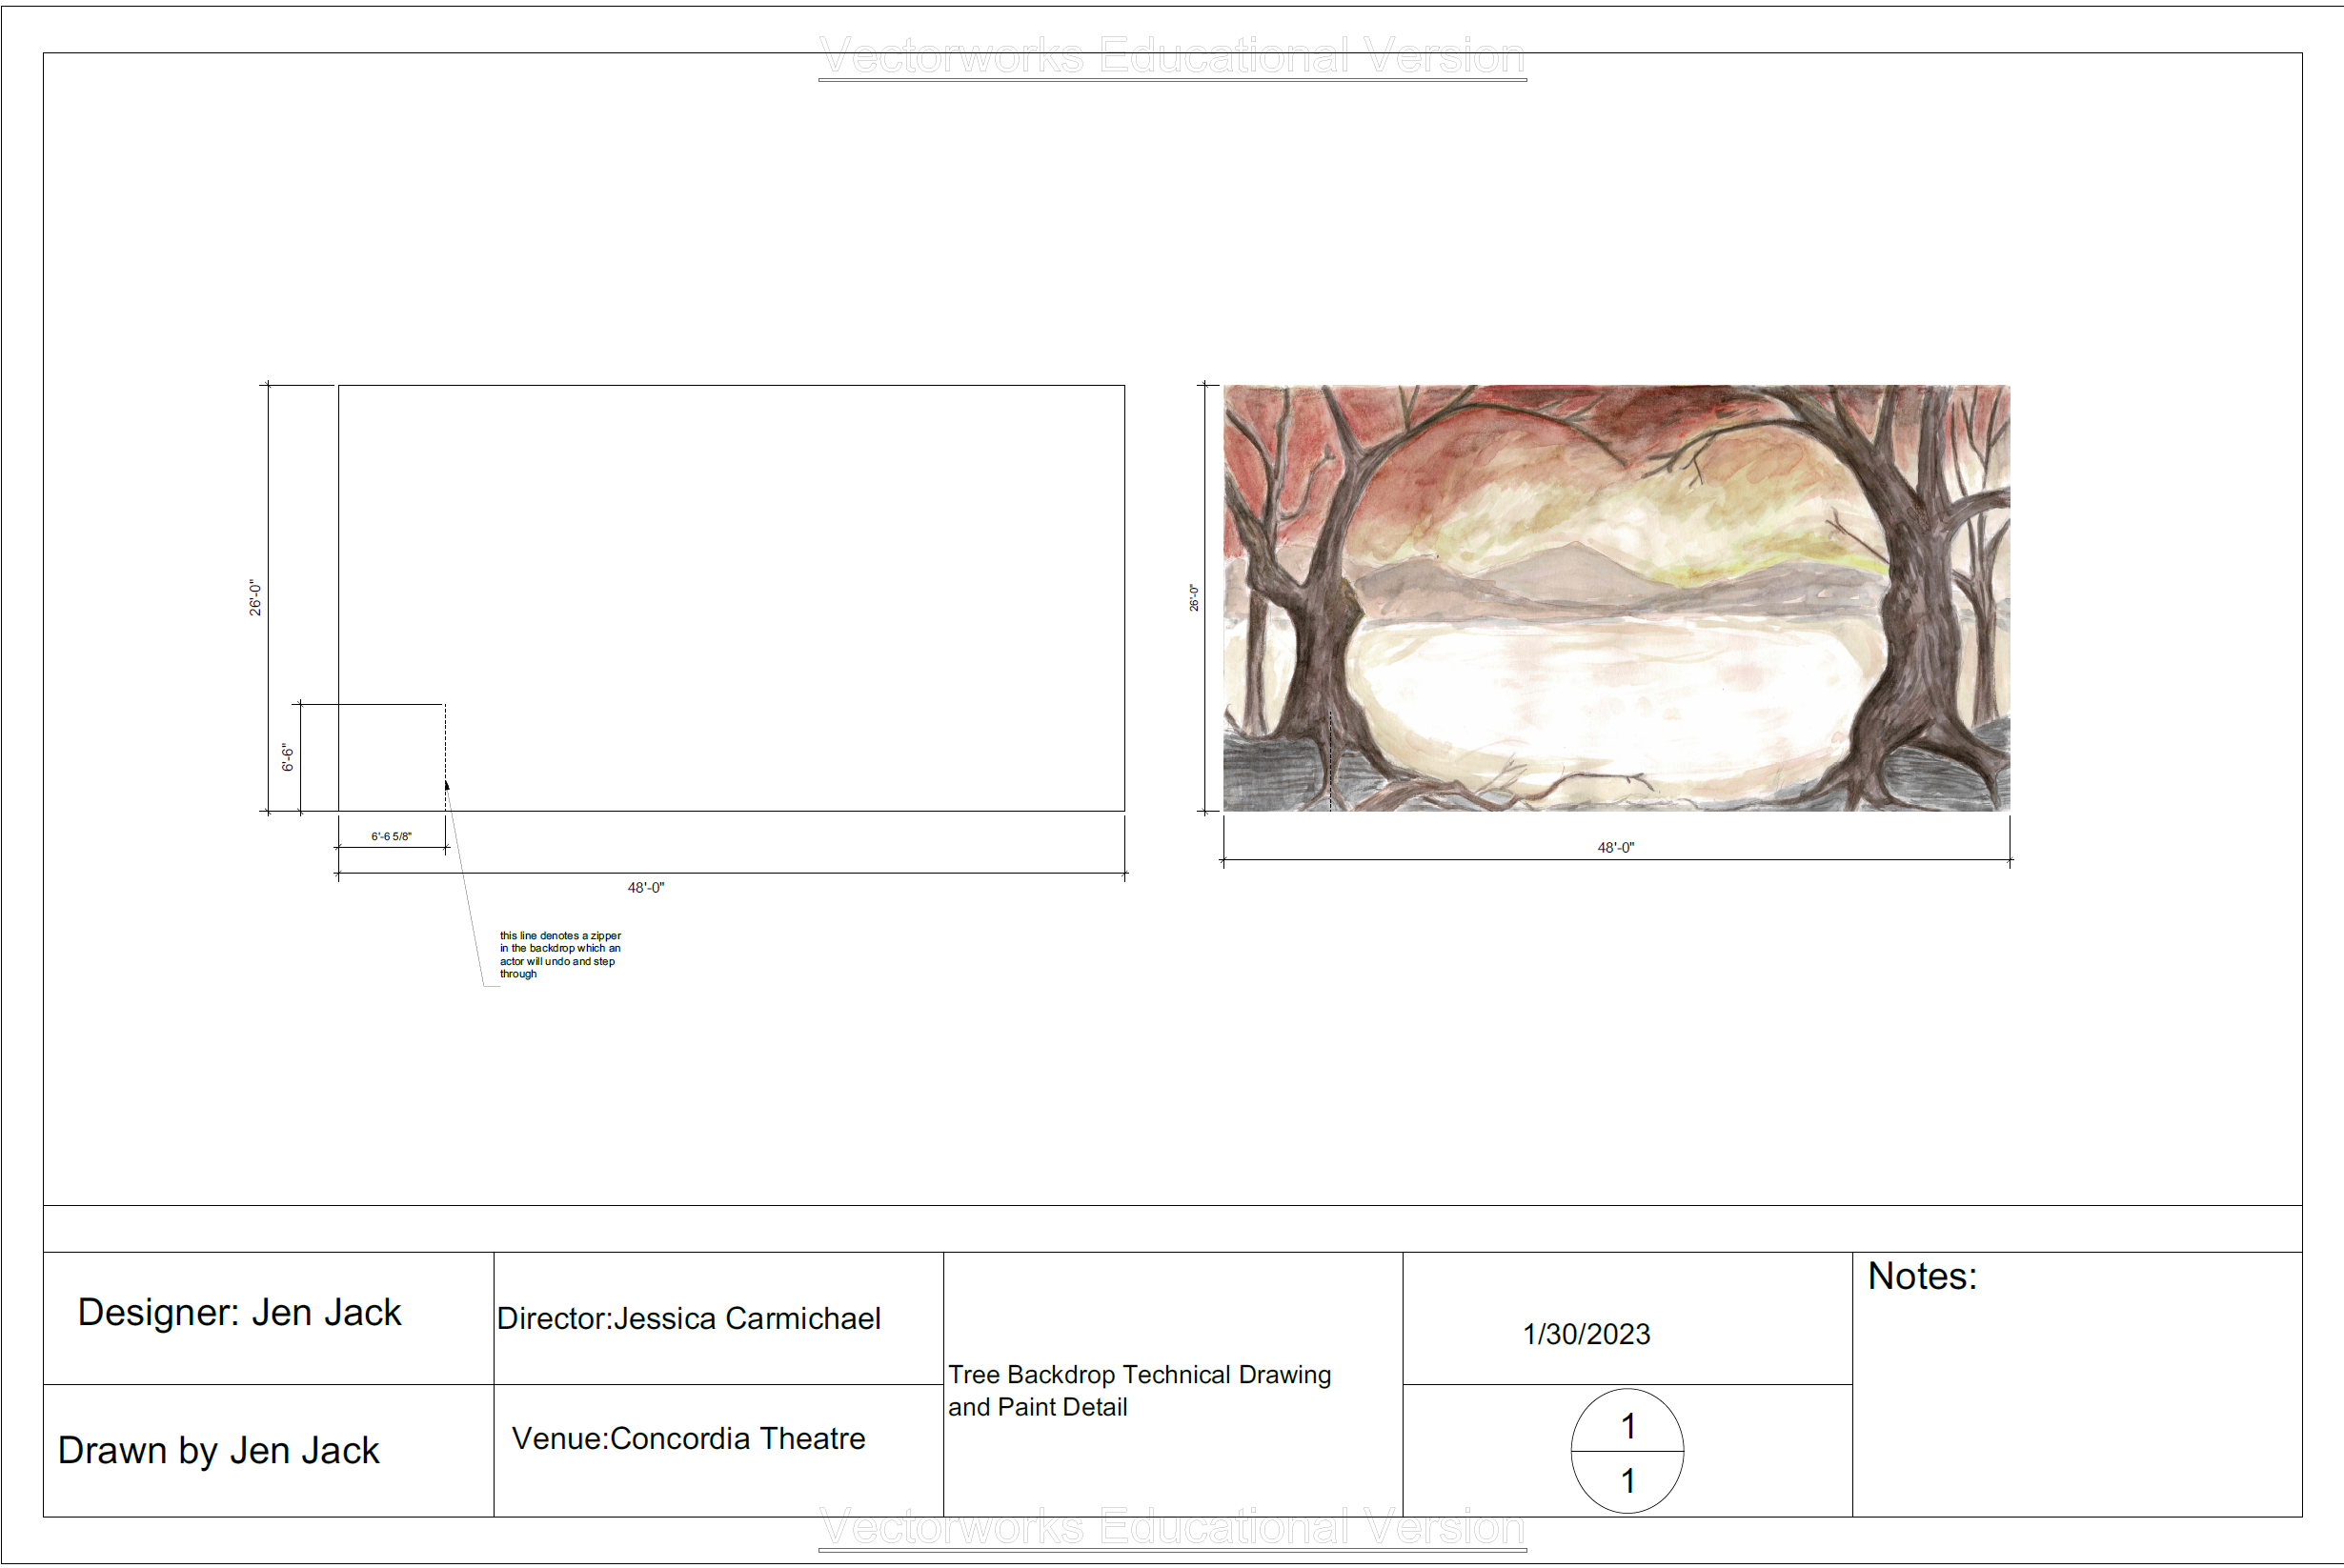Click the zipper explanation note text

(x=558, y=955)
